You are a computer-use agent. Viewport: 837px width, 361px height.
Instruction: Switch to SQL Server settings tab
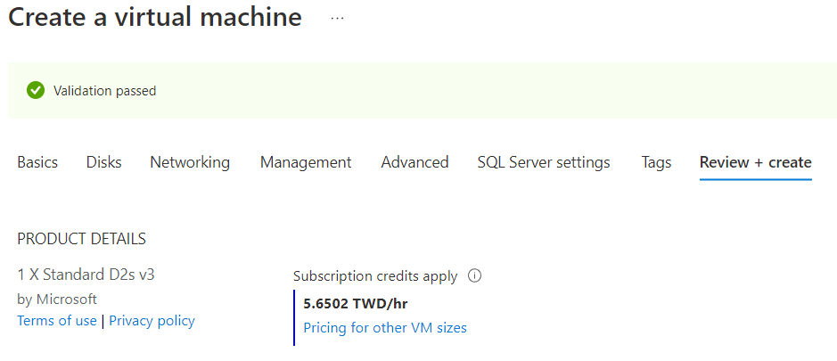(544, 162)
